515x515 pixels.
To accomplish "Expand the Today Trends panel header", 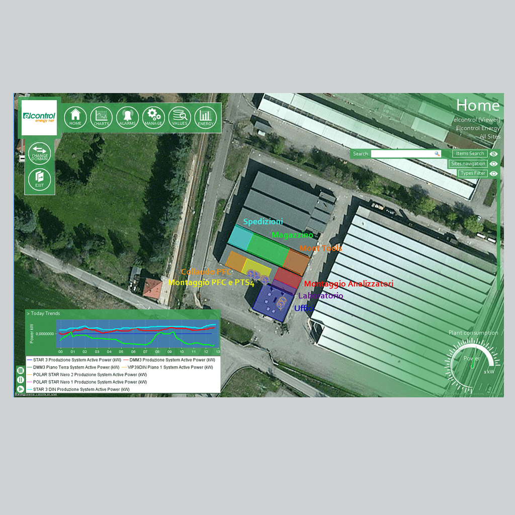I will (45, 313).
